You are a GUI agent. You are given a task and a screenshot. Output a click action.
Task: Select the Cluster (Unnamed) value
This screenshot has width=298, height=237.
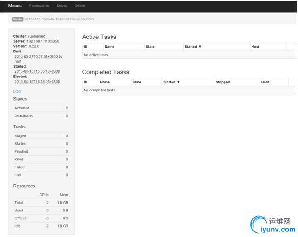click(x=38, y=36)
